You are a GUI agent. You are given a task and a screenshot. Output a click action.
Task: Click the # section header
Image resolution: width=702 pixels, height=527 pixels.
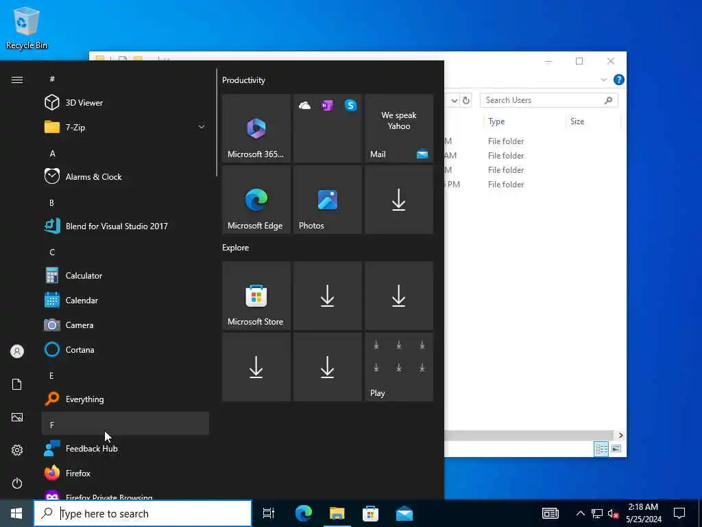click(x=125, y=79)
